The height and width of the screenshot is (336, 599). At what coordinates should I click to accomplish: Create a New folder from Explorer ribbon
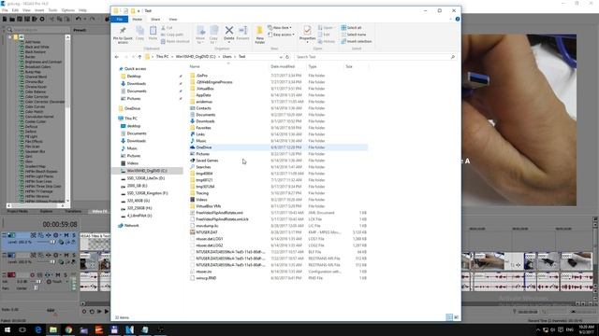pyautogui.click(x=260, y=35)
